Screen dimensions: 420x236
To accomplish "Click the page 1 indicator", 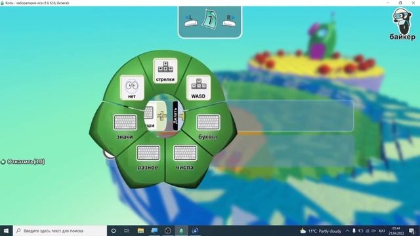I will point(210,19).
